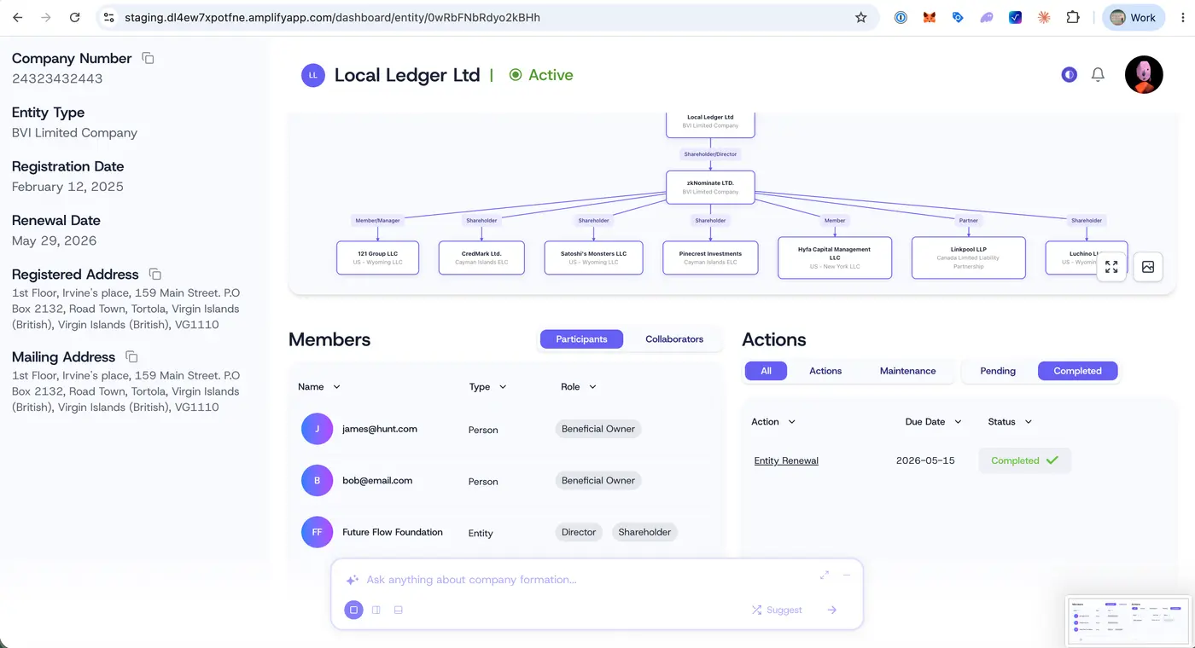Copy the Company Number value

pyautogui.click(x=148, y=58)
